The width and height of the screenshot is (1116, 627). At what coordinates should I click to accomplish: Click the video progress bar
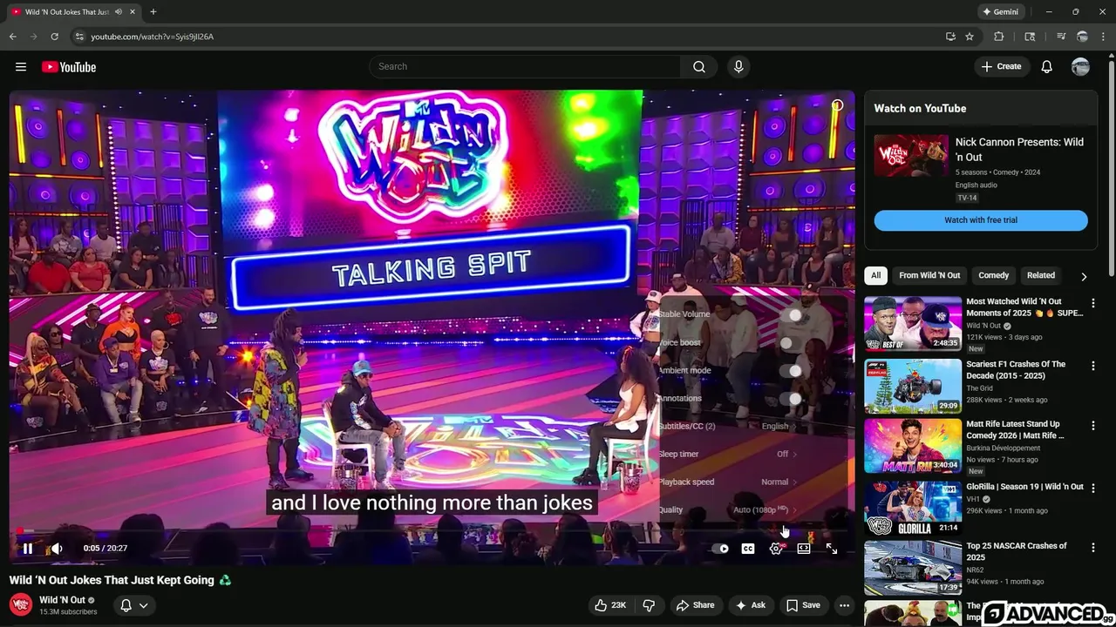[x=432, y=530]
